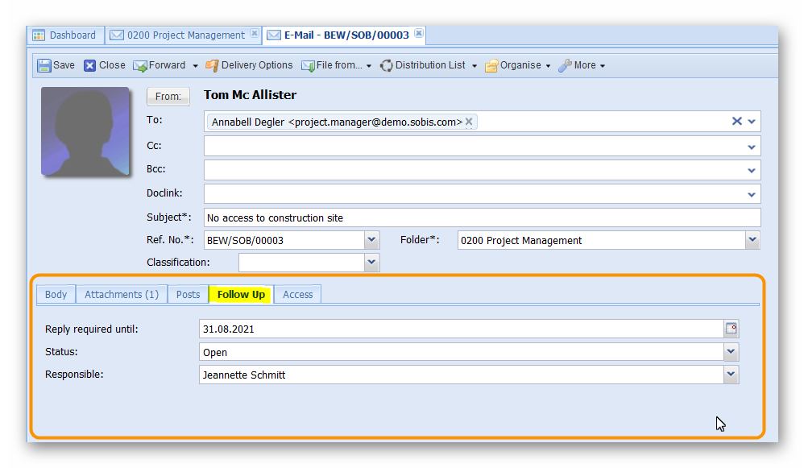The height and width of the screenshot is (468, 804).
Task: Click the From button
Action: coord(168,96)
